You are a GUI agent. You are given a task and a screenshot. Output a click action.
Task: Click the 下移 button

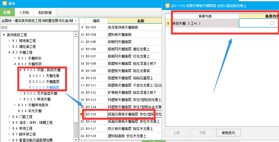point(202,133)
